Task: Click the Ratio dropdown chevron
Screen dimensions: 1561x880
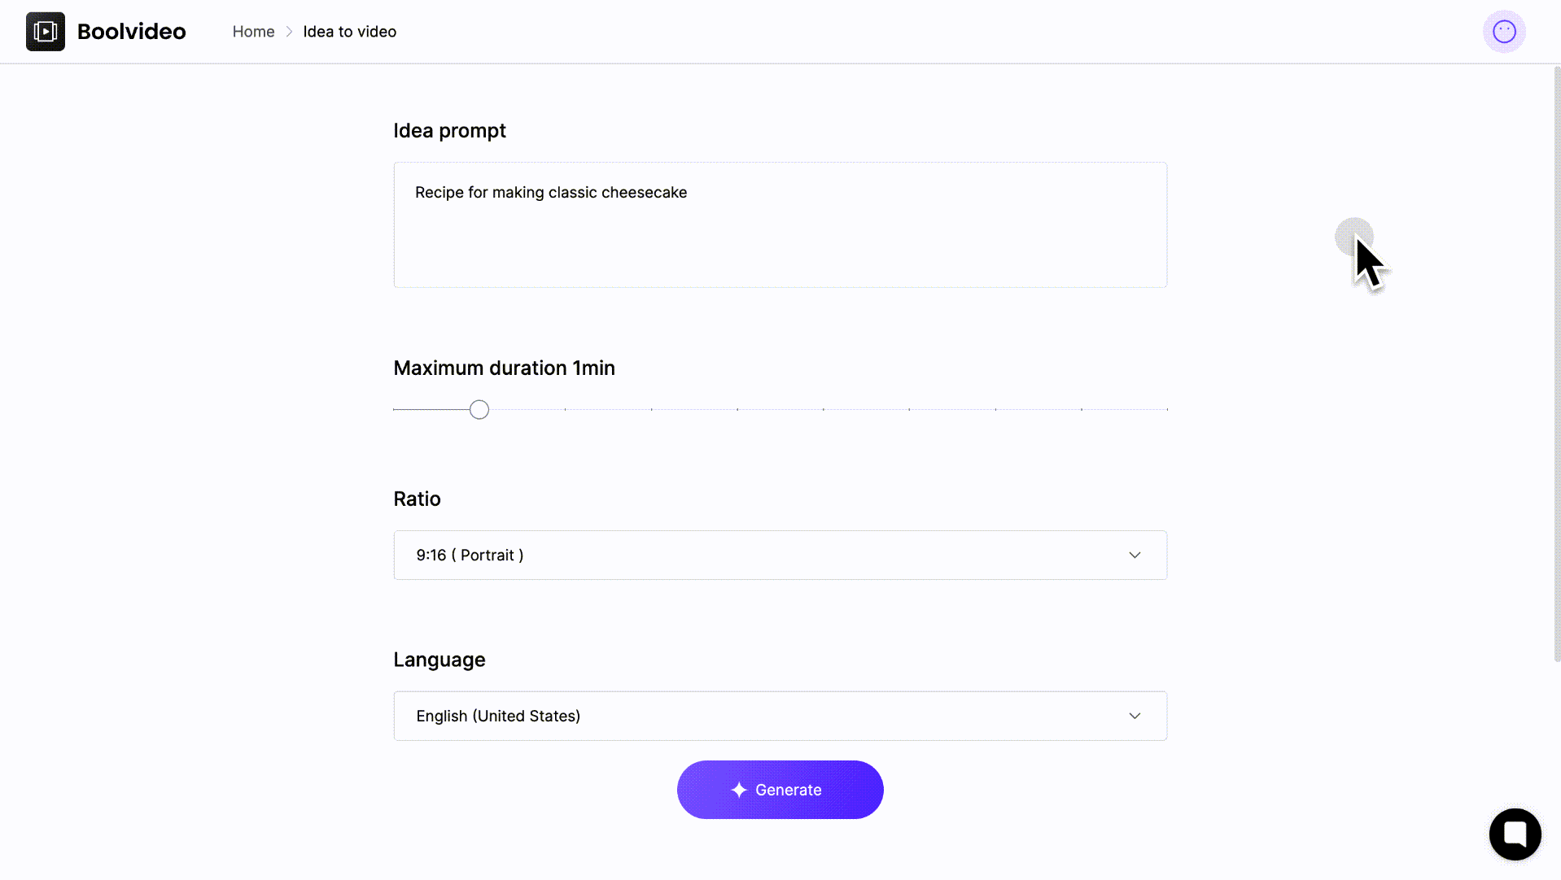Action: [x=1135, y=555]
